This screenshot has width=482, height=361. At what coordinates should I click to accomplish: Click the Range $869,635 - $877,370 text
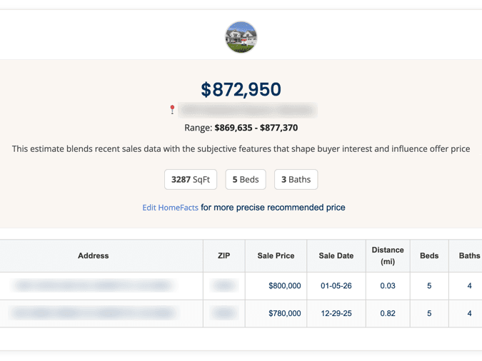(241, 128)
